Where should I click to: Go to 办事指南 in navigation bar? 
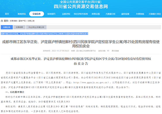[x=140, y=14]
